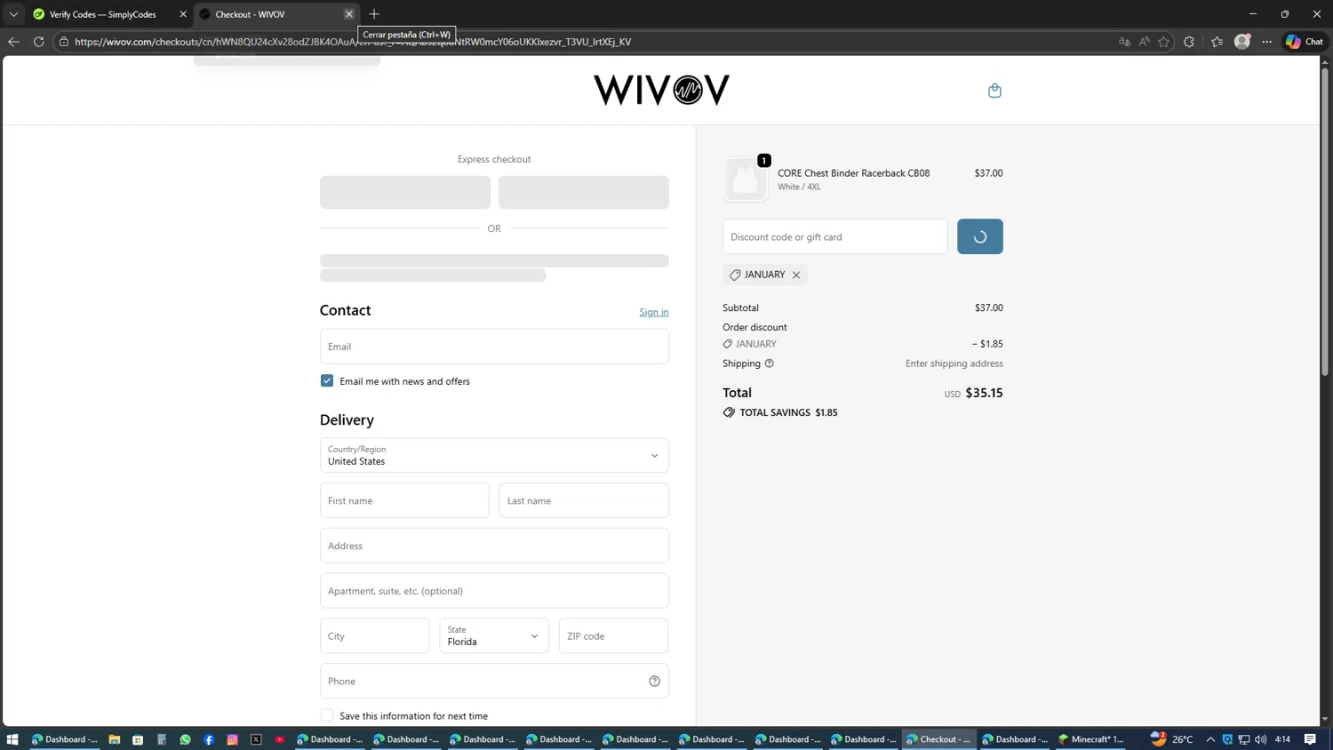Click the phone field help icon

[654, 682]
